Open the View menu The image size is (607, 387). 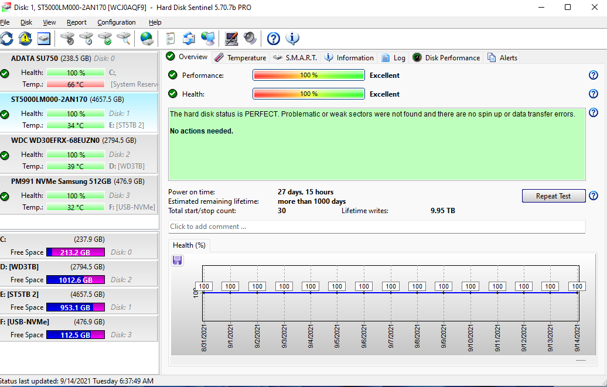[49, 22]
